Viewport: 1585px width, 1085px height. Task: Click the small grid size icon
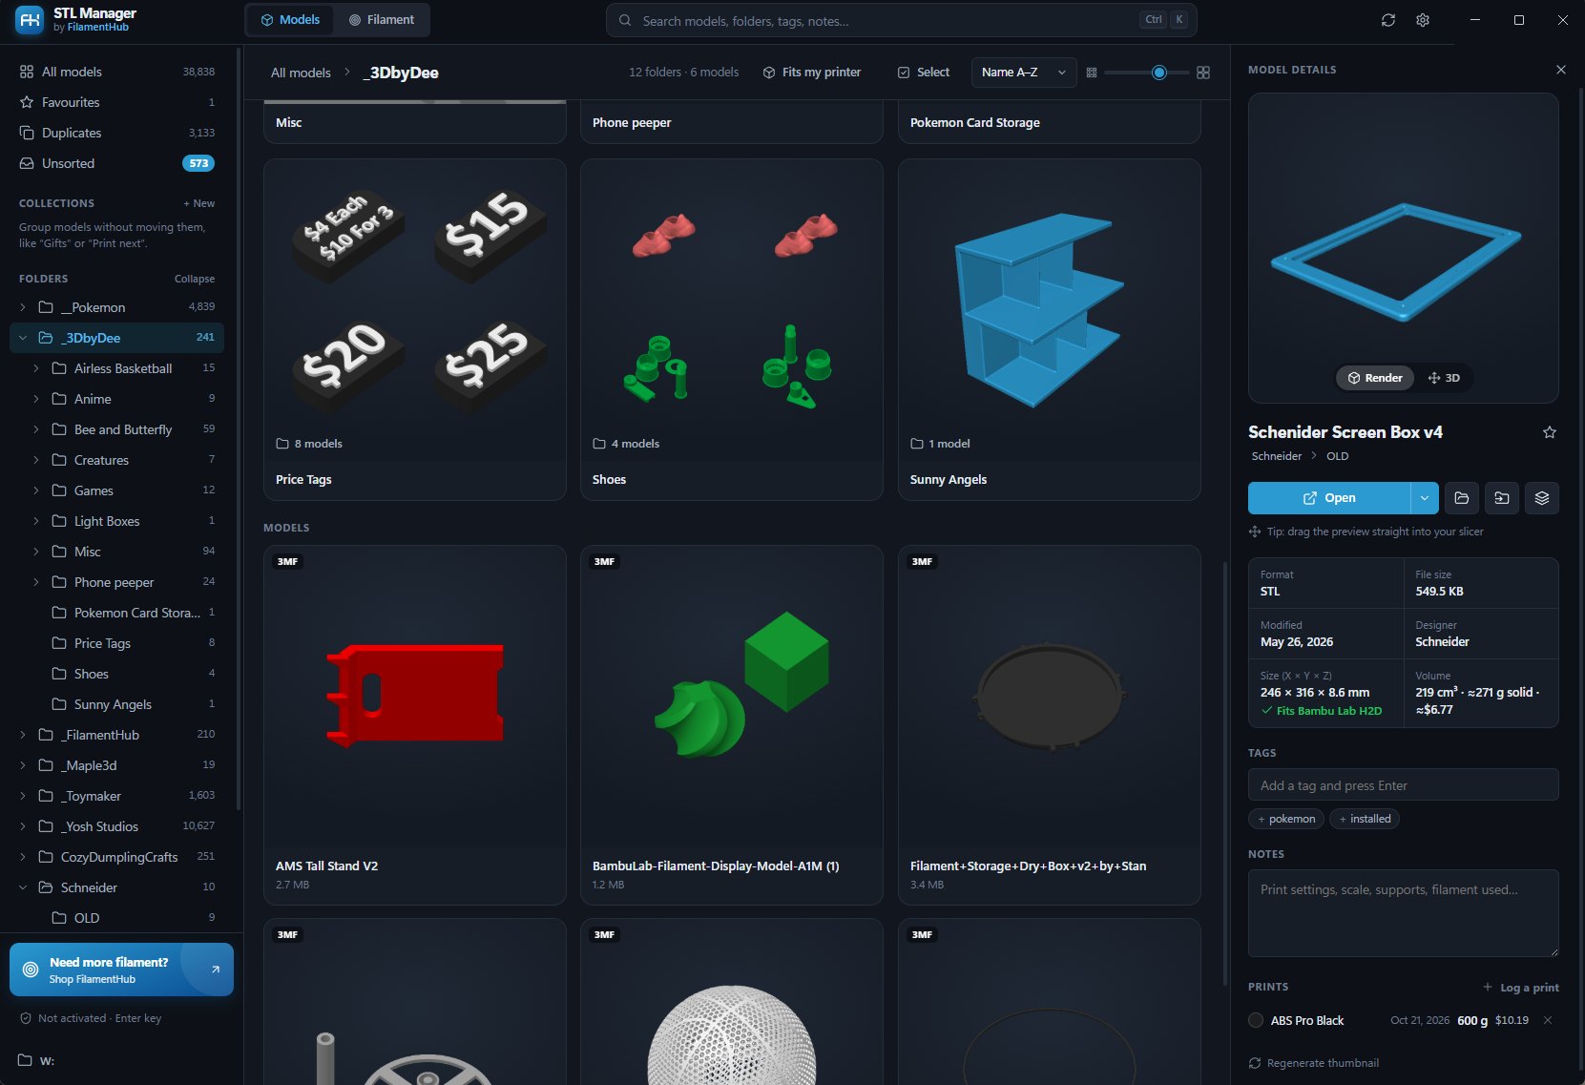click(x=1092, y=73)
